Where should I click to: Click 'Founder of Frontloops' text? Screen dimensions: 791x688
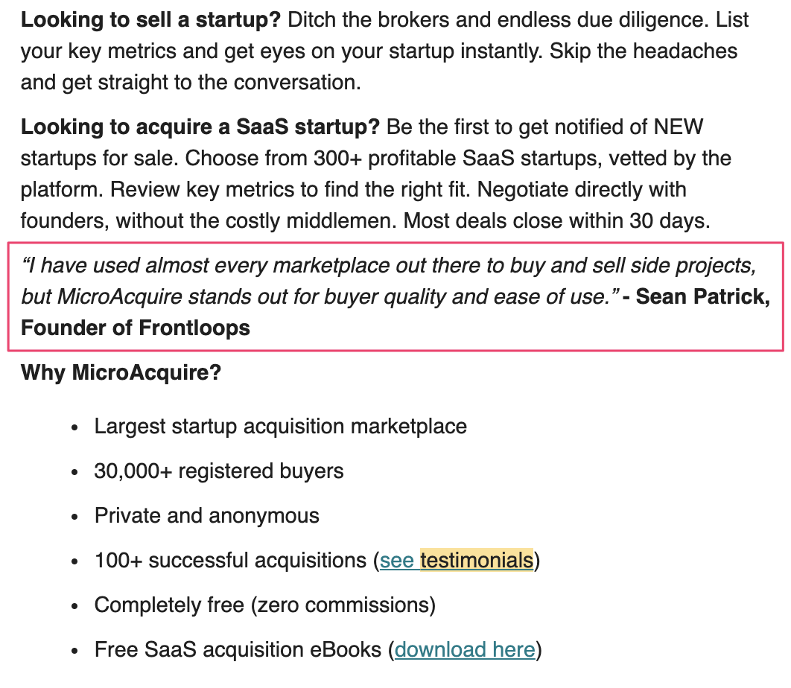tap(136, 328)
